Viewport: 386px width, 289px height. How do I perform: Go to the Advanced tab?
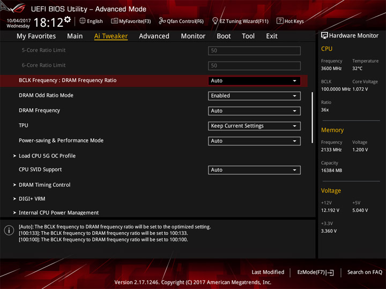coord(154,36)
